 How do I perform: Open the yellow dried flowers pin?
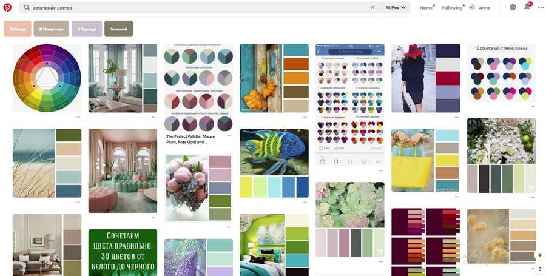click(502, 237)
